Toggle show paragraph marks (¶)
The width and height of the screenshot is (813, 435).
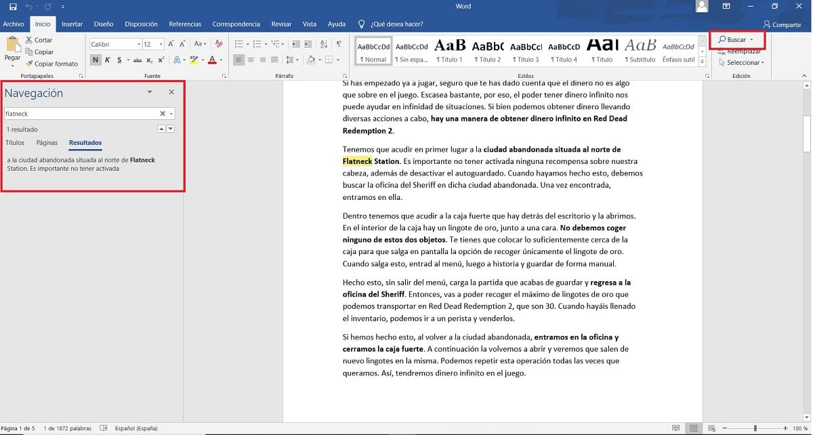(338, 44)
